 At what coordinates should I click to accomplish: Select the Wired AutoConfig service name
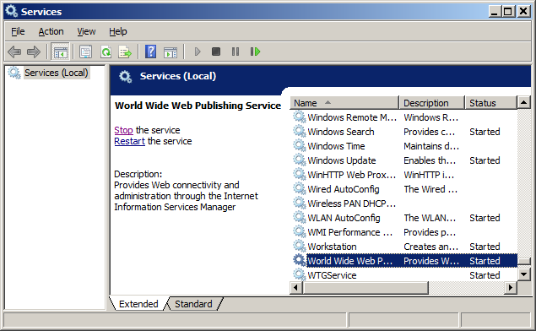point(344,189)
